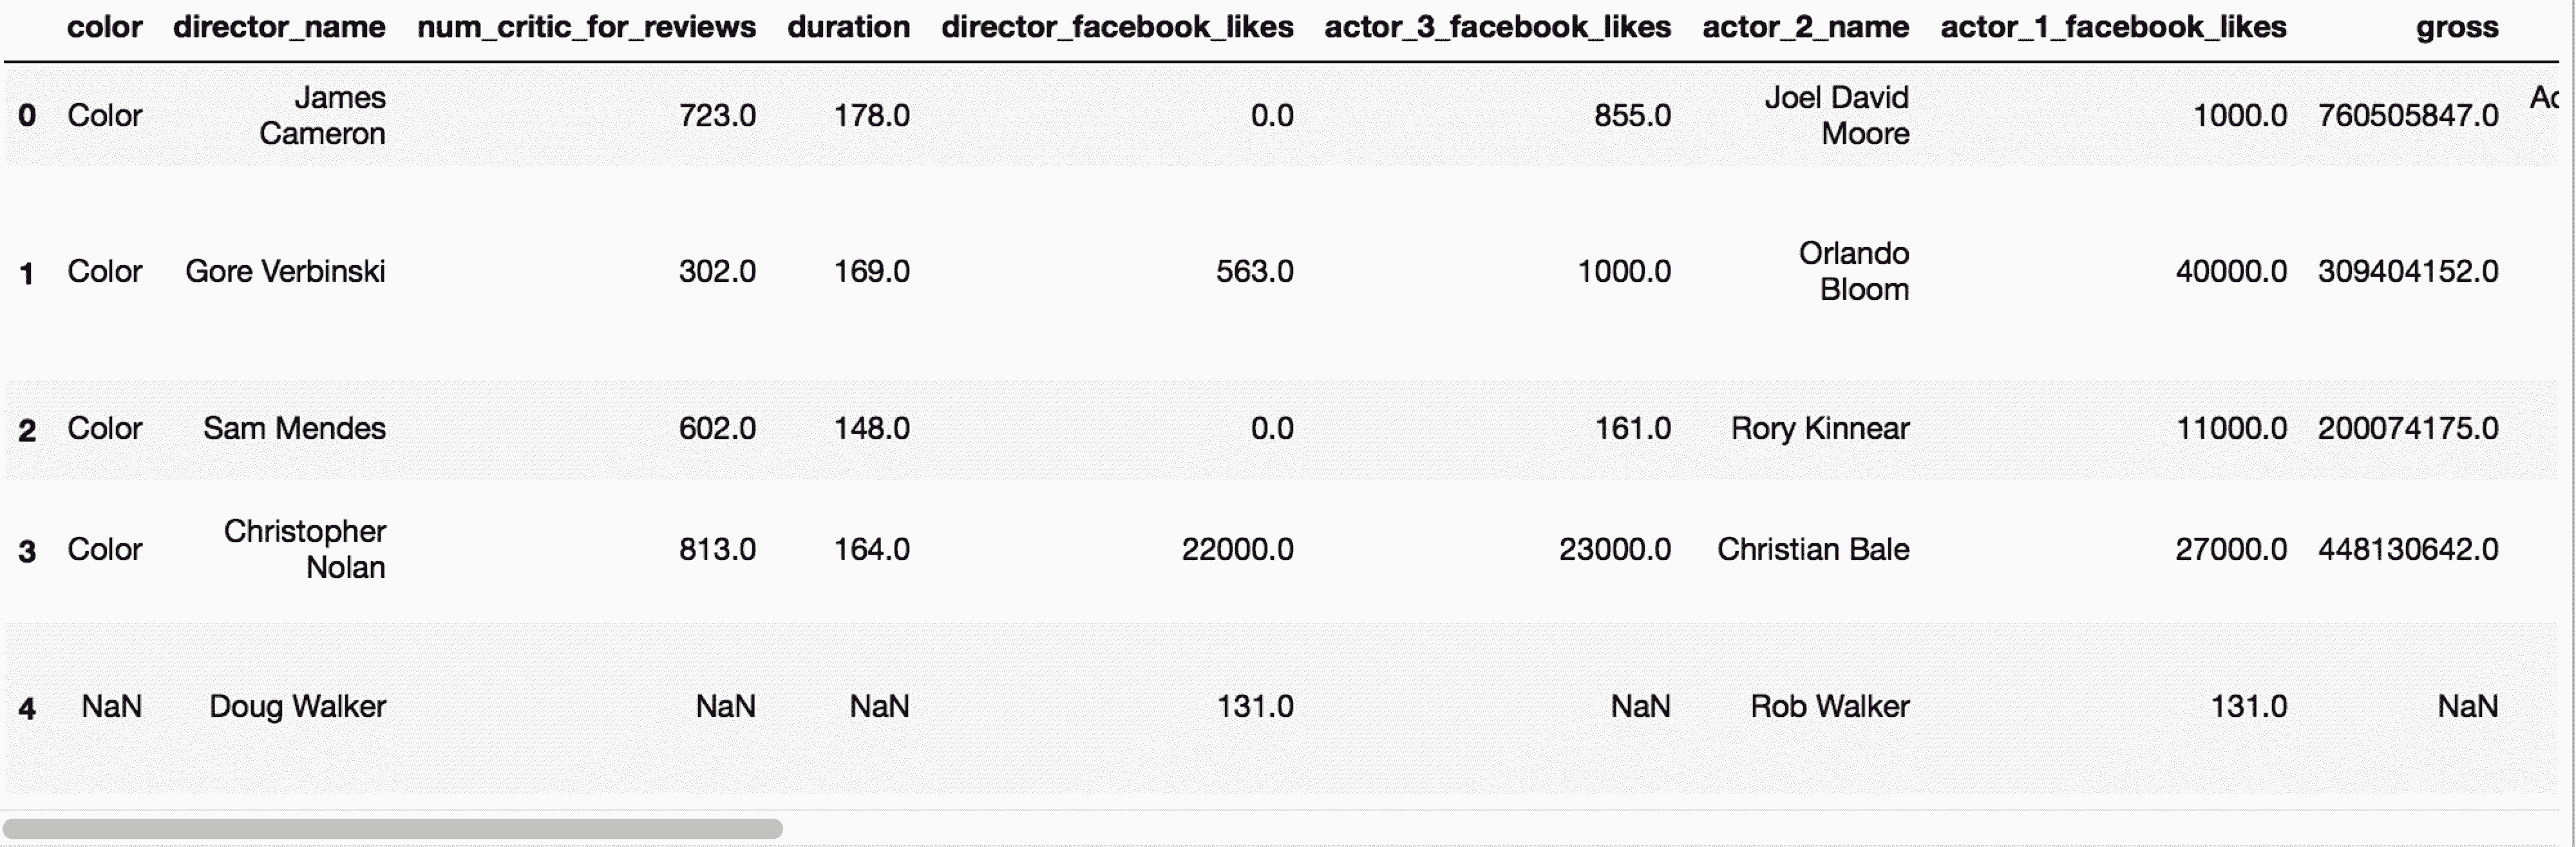This screenshot has height=847, width=2576.
Task: Click the num_critic_for_reviews column header
Action: click(586, 27)
